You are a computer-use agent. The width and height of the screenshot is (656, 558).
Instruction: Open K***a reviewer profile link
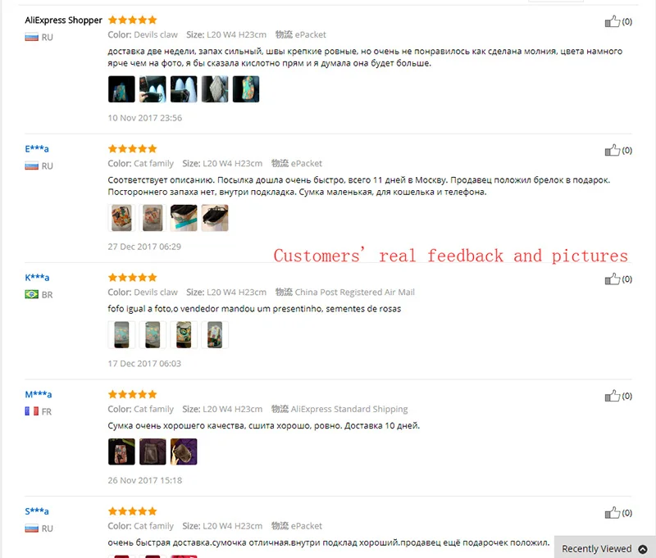pos(37,278)
